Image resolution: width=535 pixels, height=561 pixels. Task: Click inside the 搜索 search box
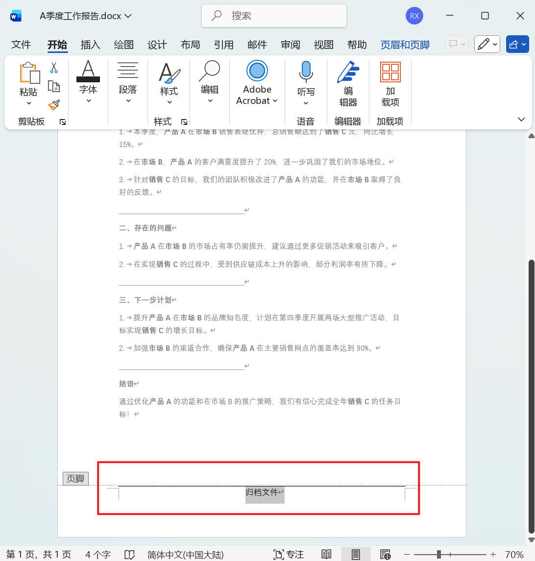click(273, 16)
